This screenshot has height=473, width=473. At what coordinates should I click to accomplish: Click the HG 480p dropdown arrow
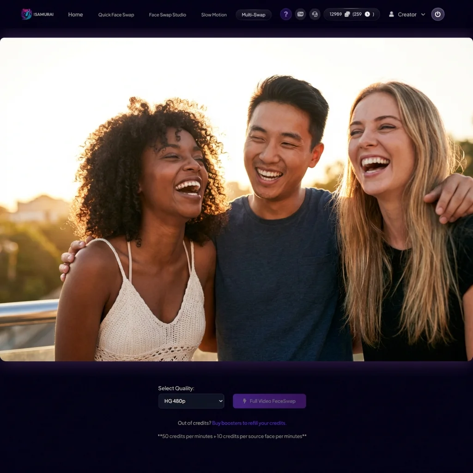(x=220, y=401)
